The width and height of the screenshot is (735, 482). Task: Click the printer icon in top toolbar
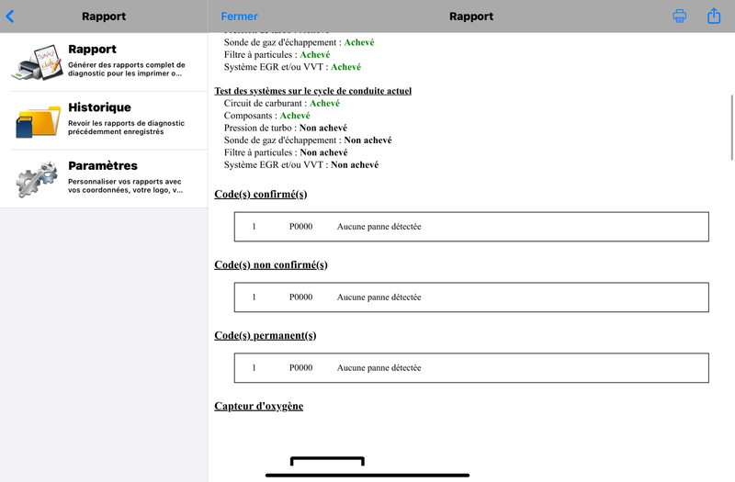click(x=680, y=17)
